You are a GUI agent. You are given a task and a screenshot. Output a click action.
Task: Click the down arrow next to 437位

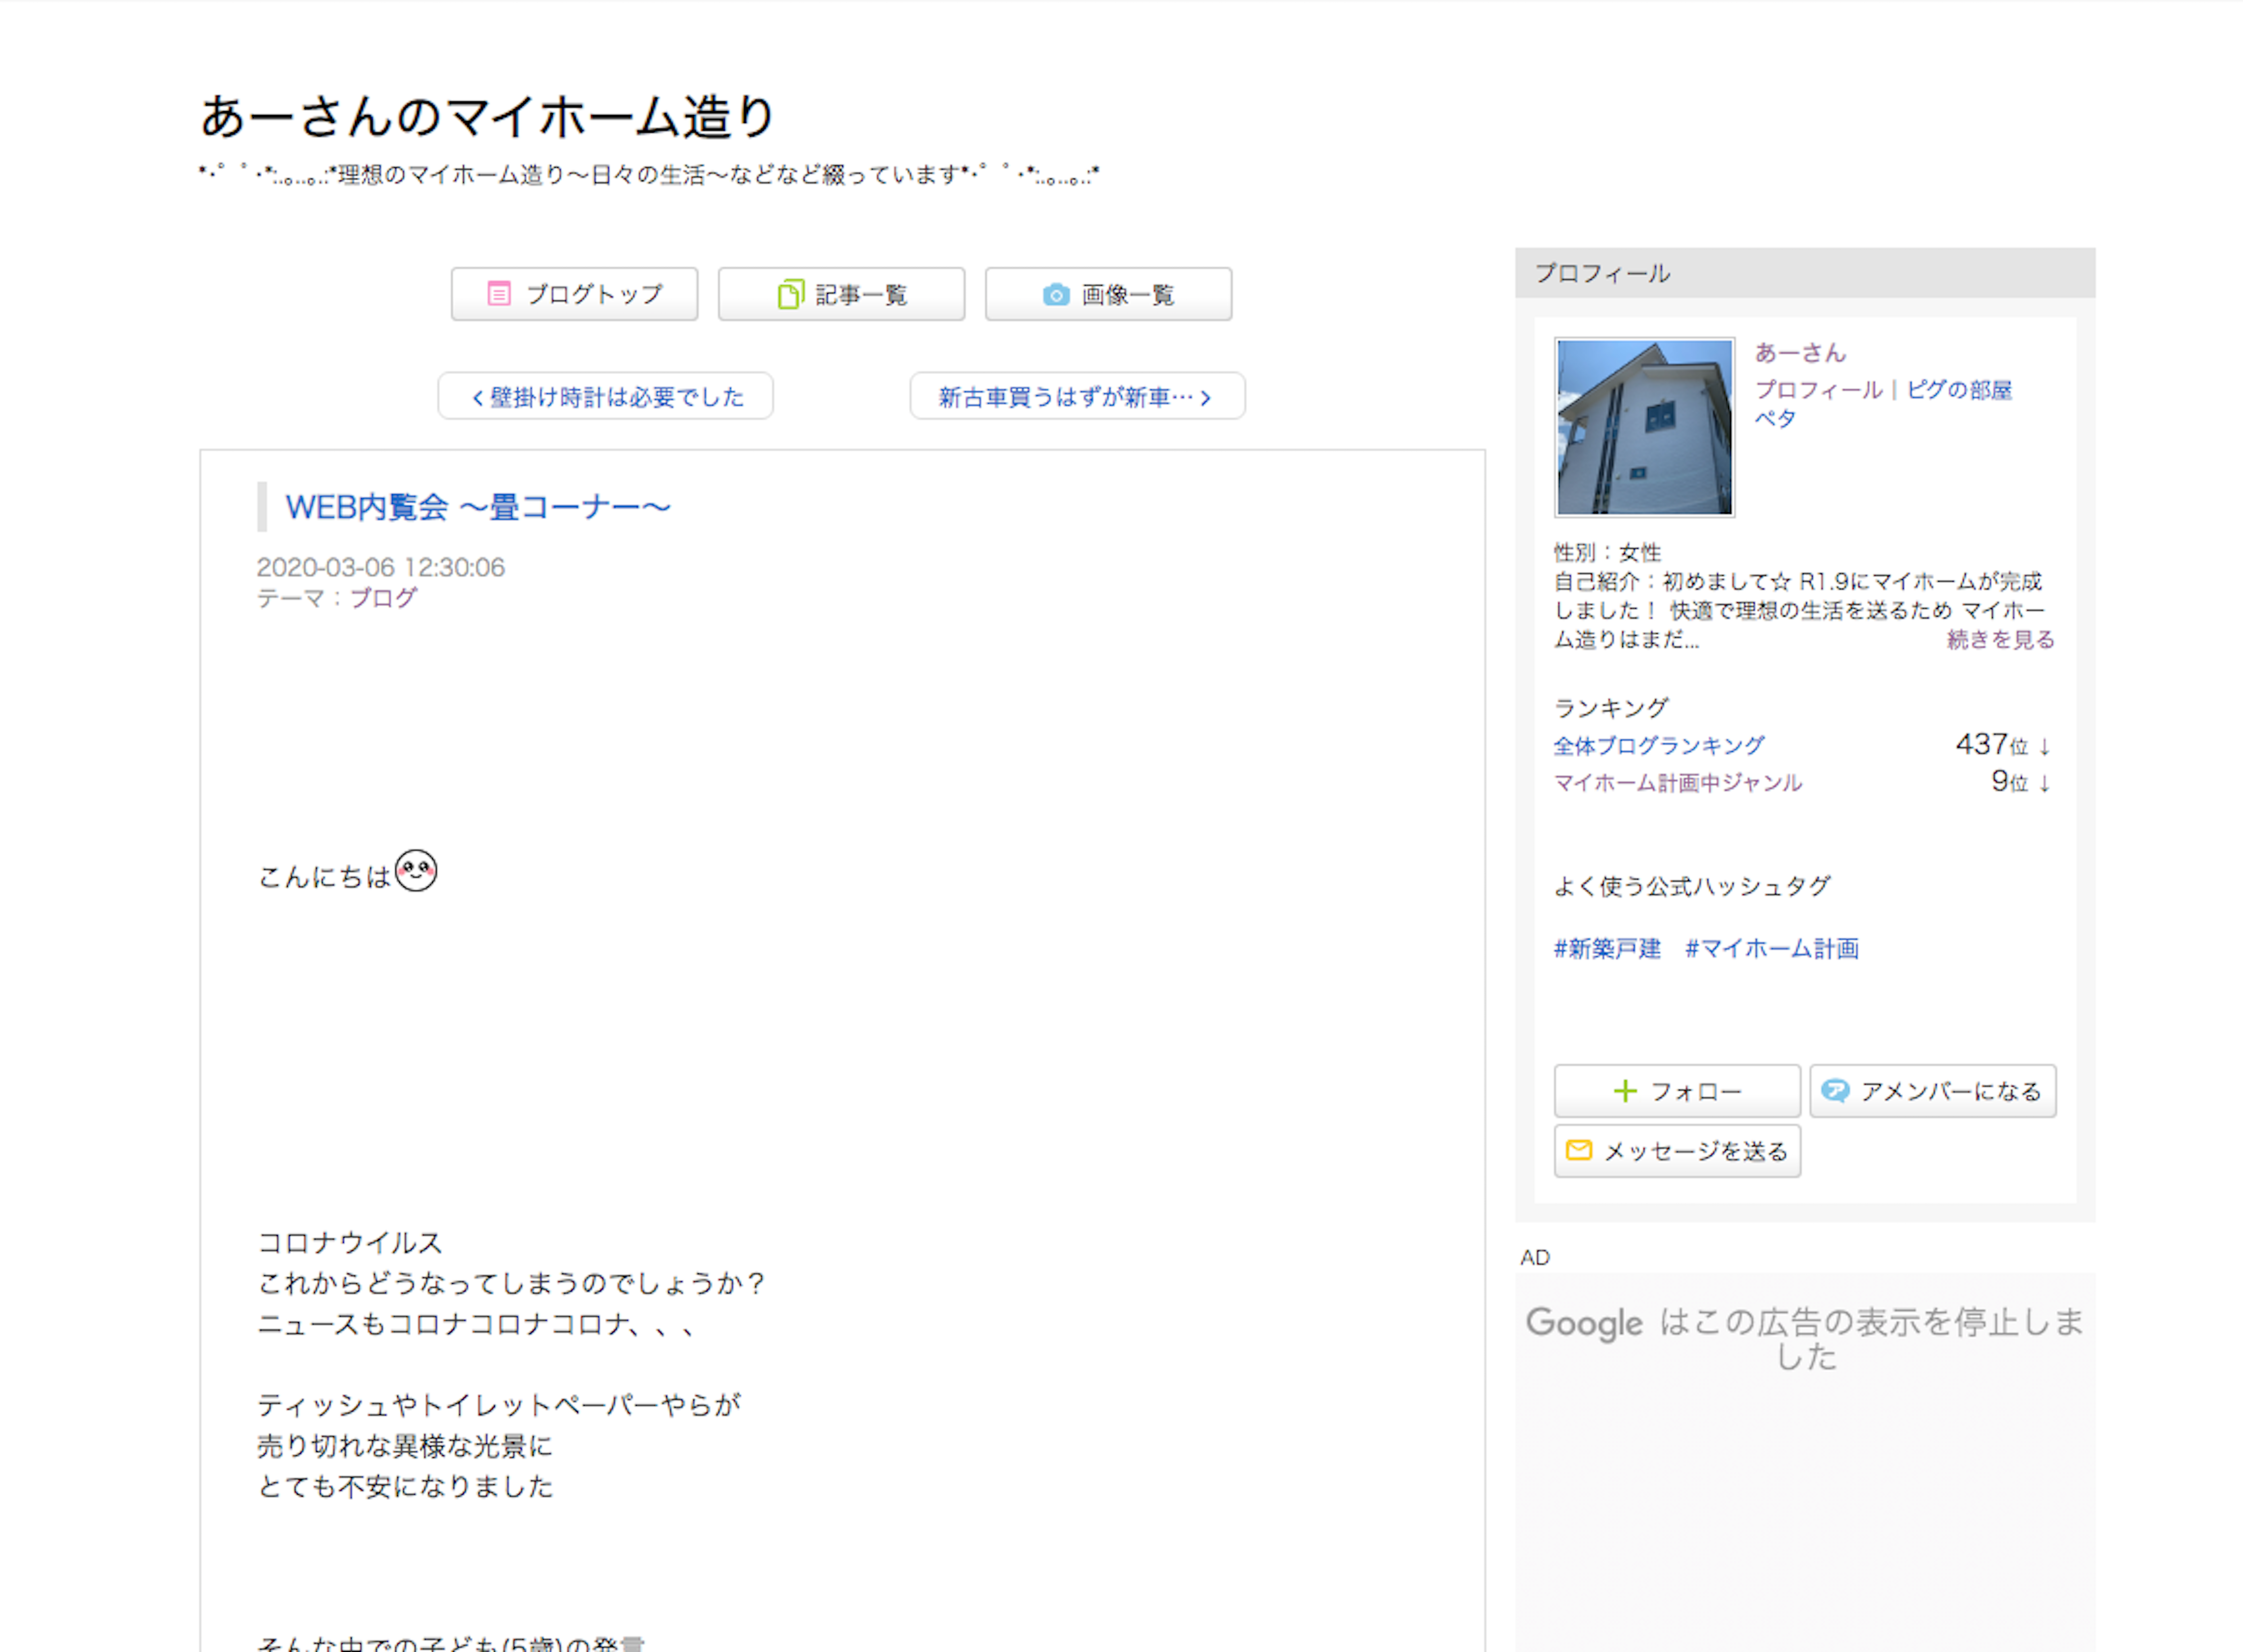(2045, 747)
